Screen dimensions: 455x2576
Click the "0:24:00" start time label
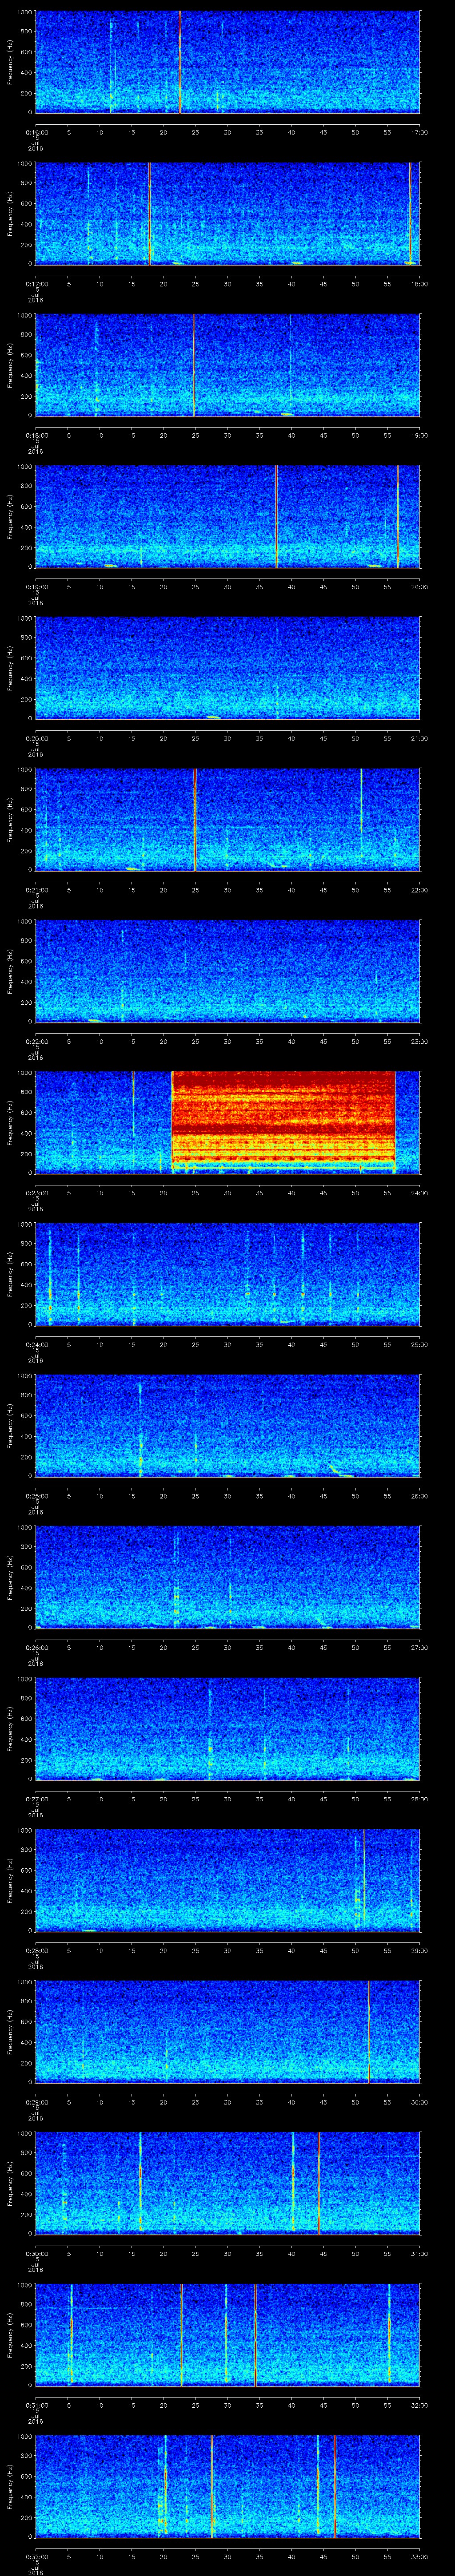click(x=36, y=1344)
